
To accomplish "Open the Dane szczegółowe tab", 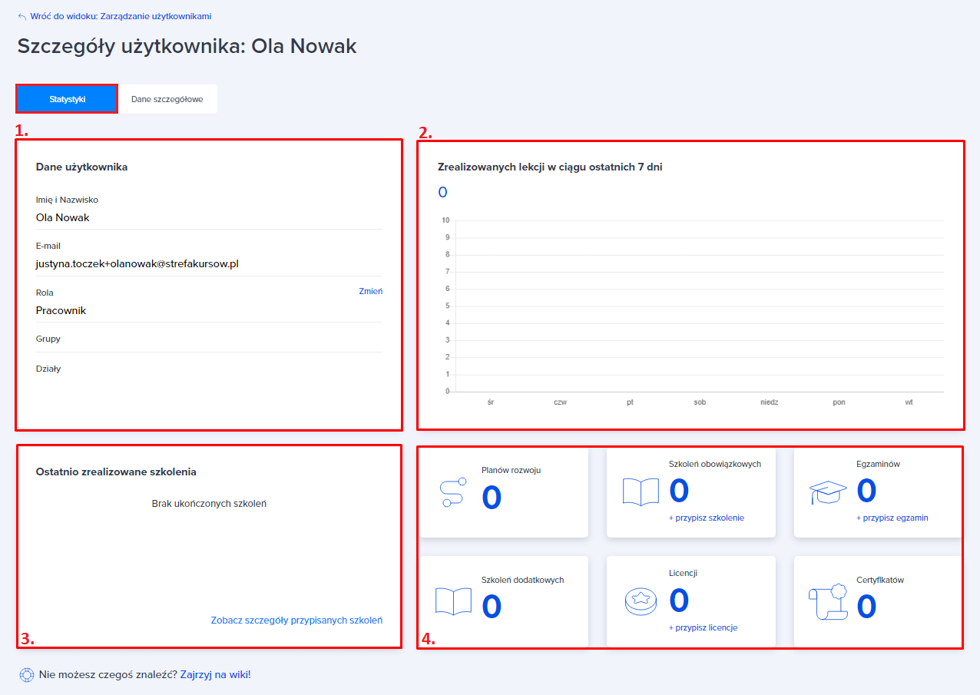I will coord(167,99).
